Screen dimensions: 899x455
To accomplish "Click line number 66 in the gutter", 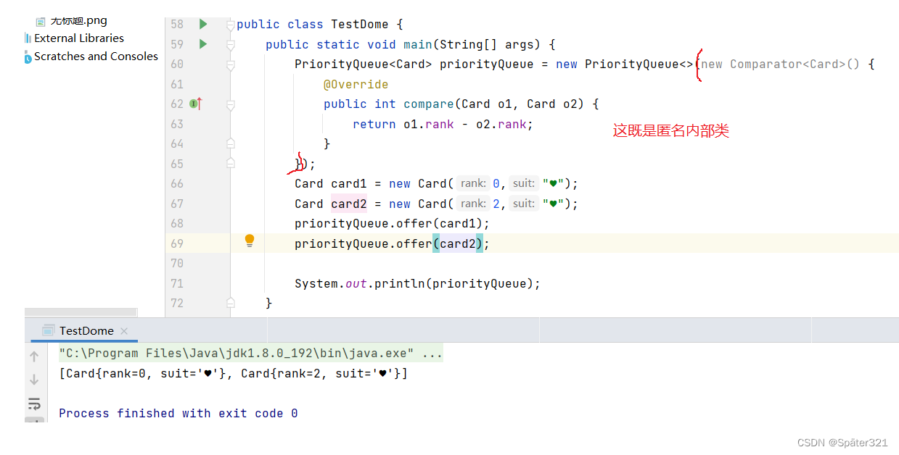I will pyautogui.click(x=177, y=184).
